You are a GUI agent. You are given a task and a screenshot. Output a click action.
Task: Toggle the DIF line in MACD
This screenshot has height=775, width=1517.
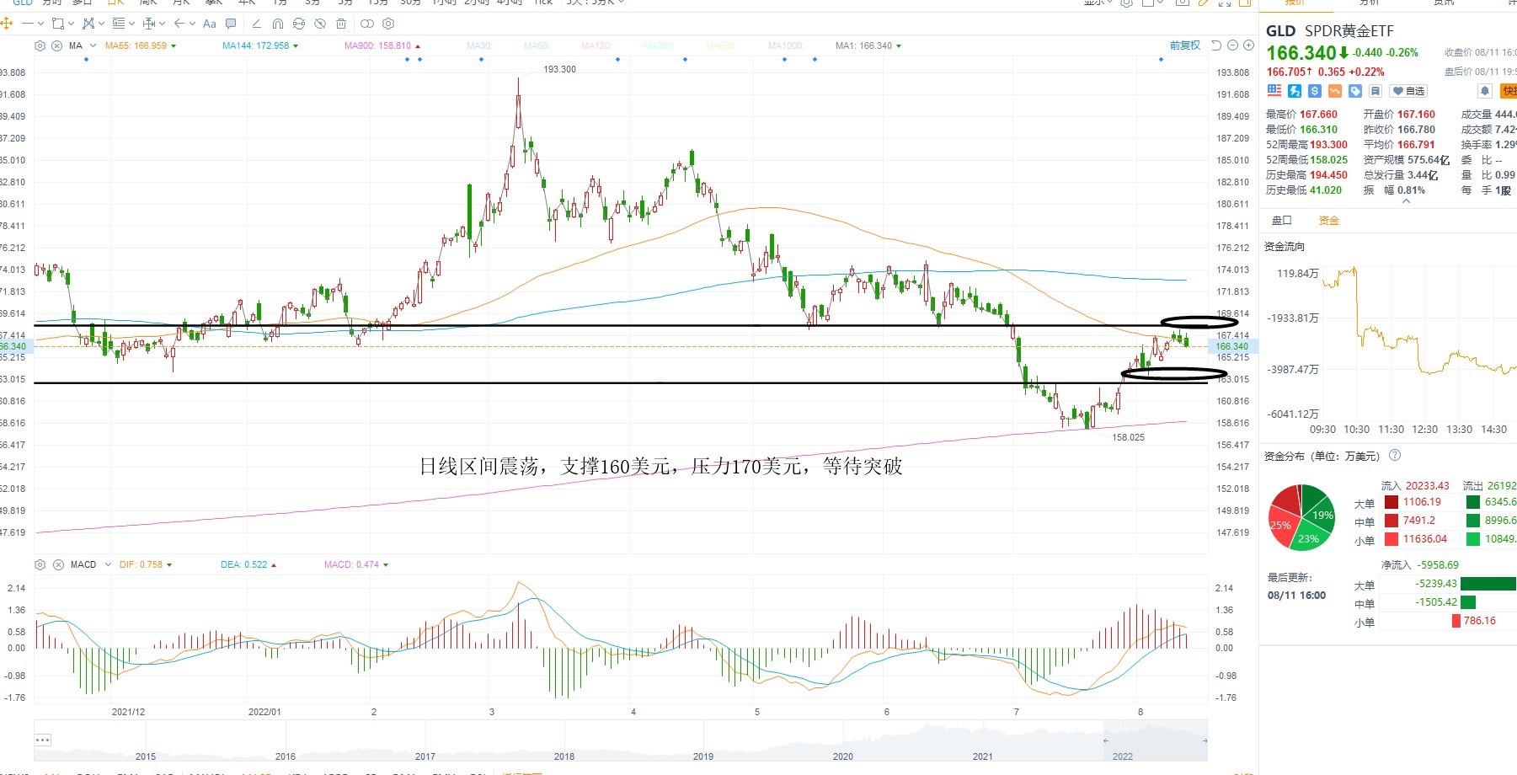(x=146, y=564)
